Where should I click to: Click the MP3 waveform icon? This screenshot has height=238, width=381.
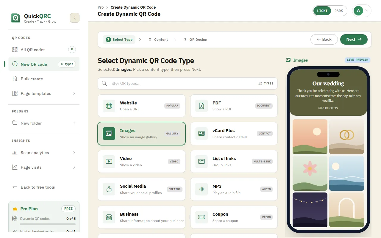(x=202, y=189)
